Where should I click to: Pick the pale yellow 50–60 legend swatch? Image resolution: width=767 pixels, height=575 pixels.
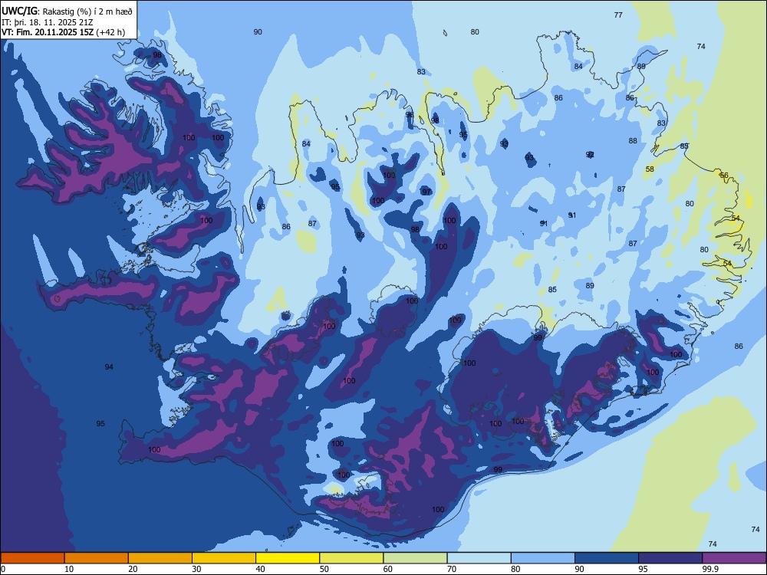click(x=351, y=558)
